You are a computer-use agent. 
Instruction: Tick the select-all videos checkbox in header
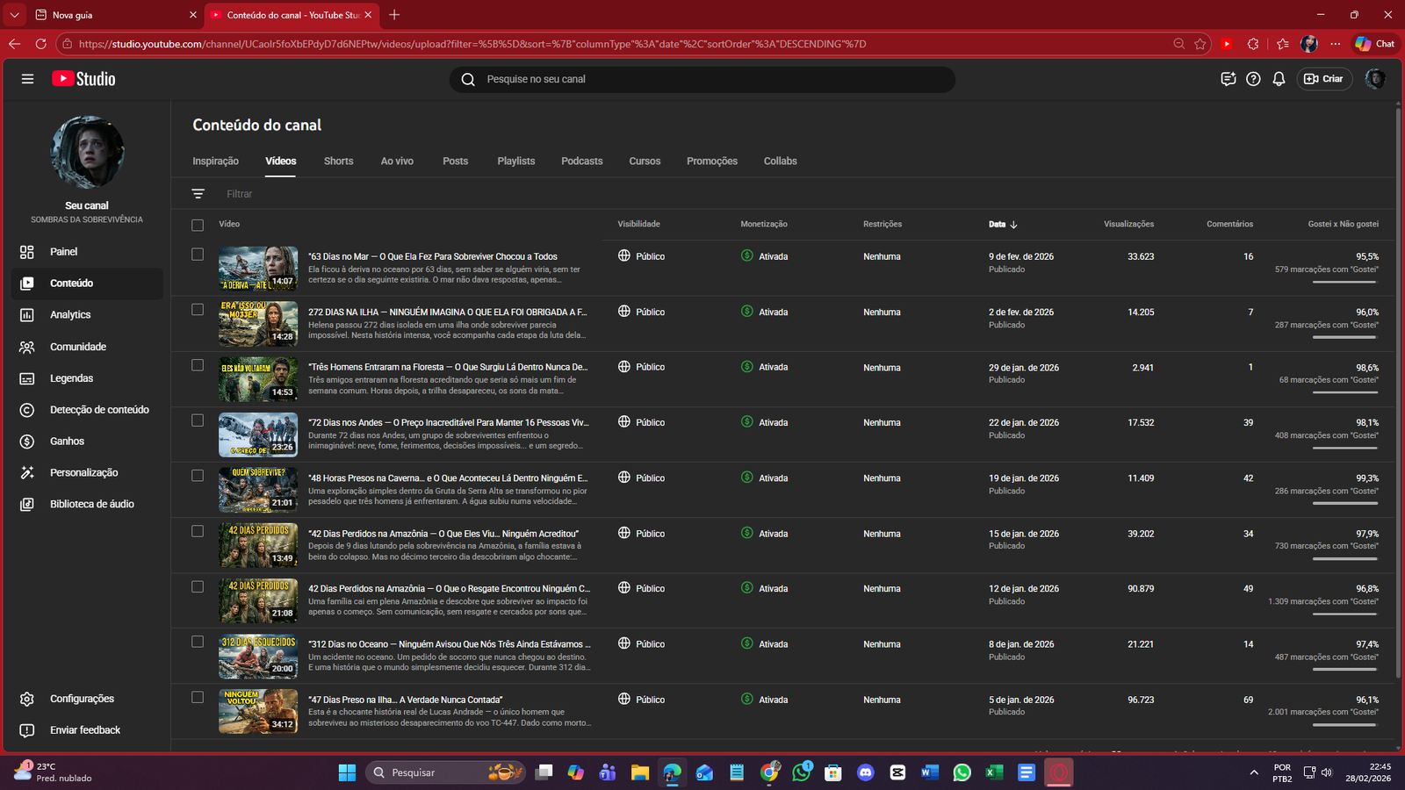[198, 226]
